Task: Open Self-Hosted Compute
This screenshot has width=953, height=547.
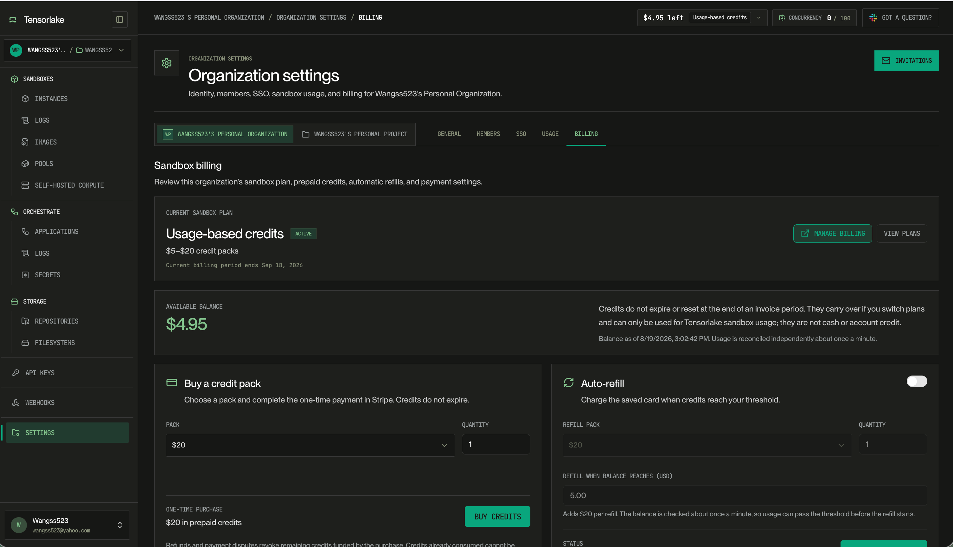Action: coord(69,185)
